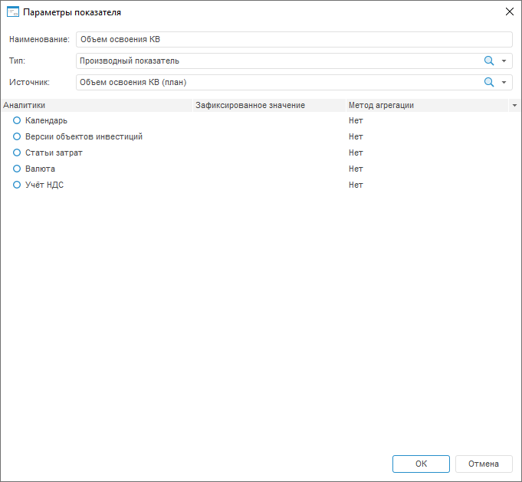The image size is (522, 482).
Task: Click the dialog window icon in the title bar
Action: point(12,11)
